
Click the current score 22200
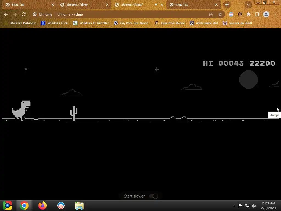[x=262, y=63]
